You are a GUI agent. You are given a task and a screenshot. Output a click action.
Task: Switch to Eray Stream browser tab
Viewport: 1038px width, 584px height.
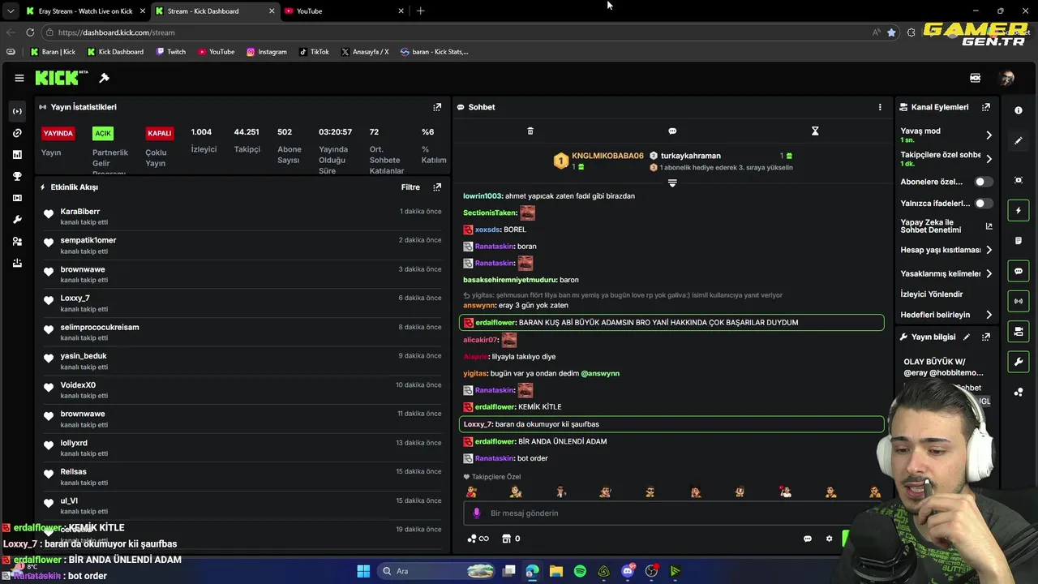(x=84, y=11)
